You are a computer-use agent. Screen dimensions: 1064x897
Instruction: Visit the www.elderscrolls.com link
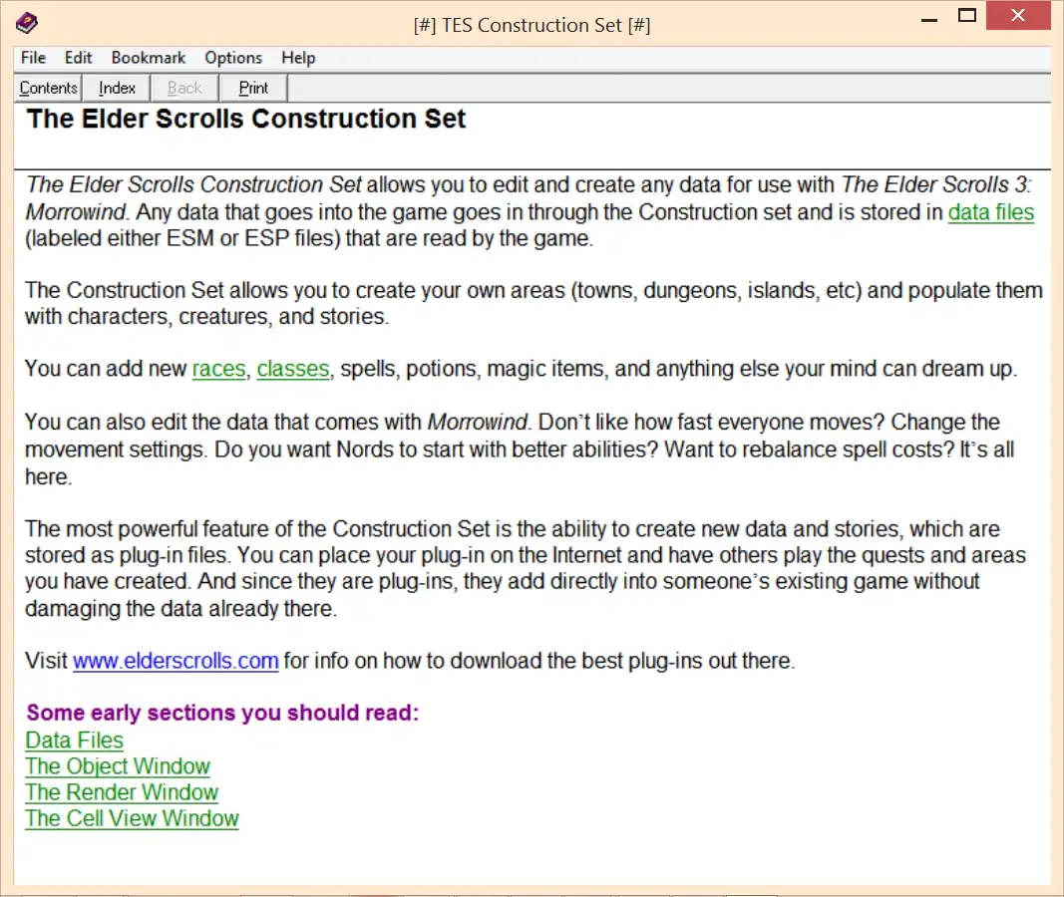(176, 661)
